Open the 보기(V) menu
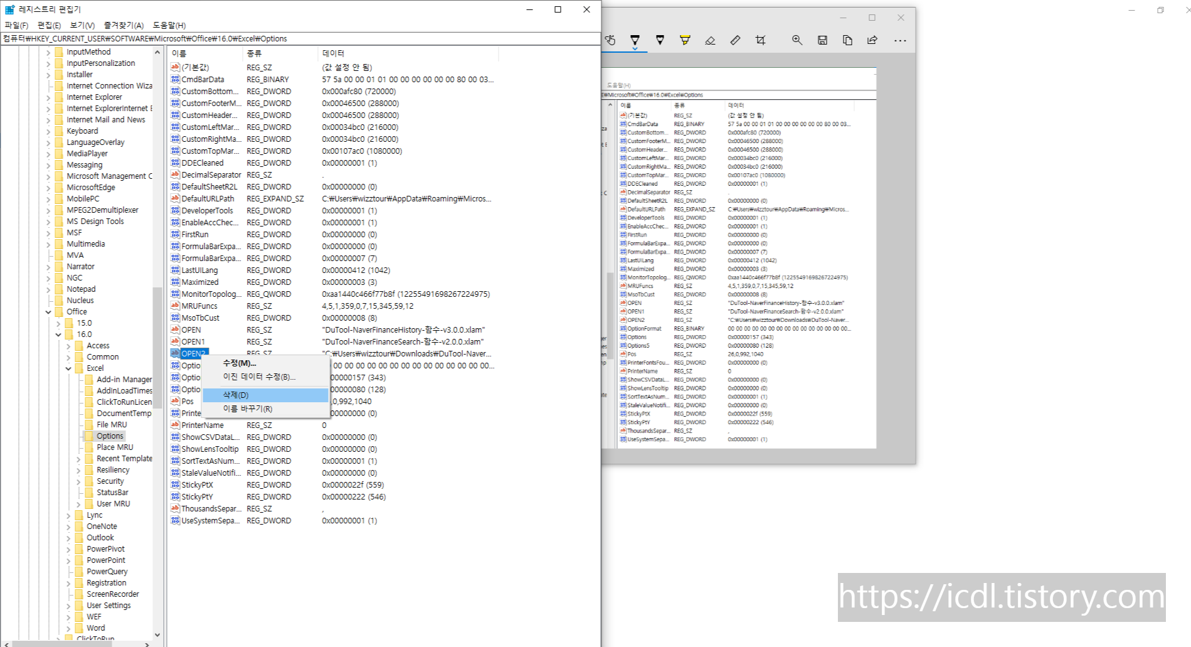Screen dimensions: 1191x647 (x=82, y=25)
